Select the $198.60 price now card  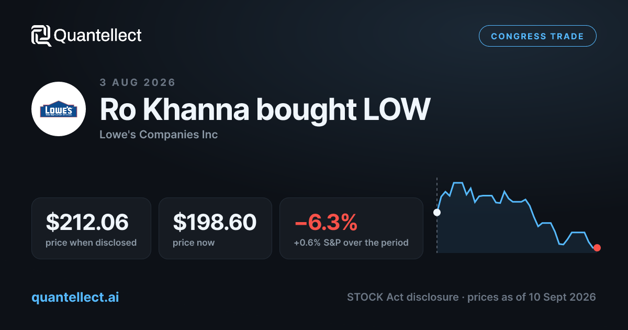[x=215, y=228]
